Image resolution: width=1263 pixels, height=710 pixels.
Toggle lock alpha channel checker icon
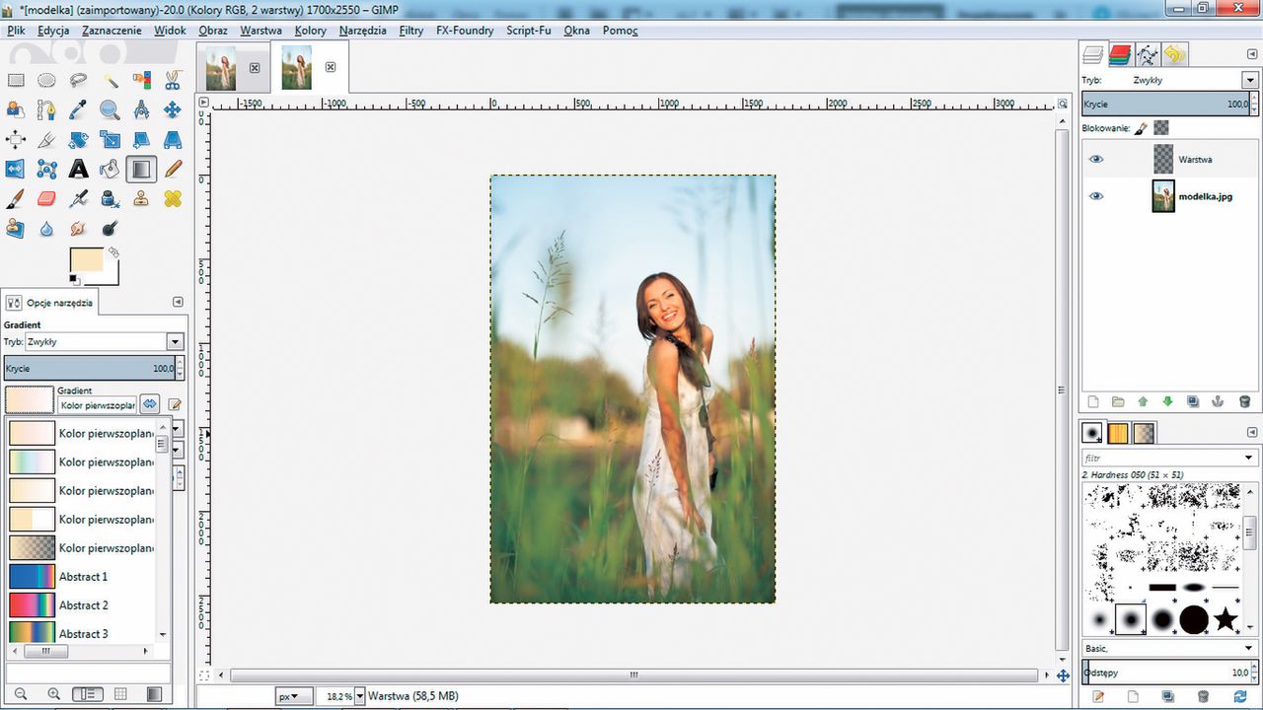[1161, 128]
